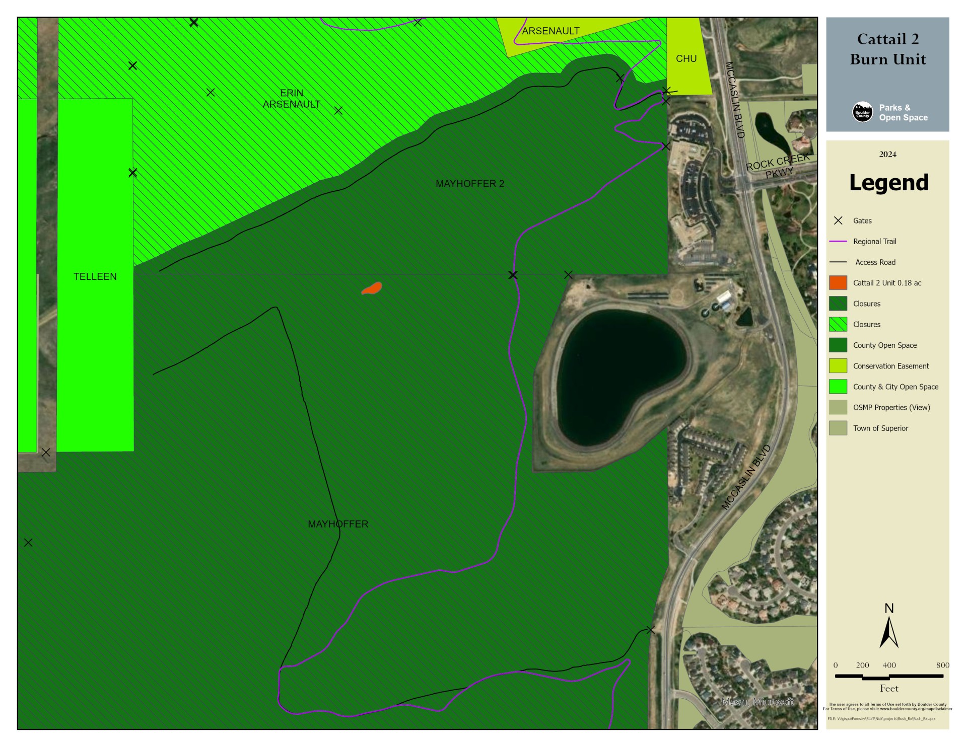Screen dimensions: 967x747
Task: Click the scale bar in feet
Action: [x=889, y=677]
